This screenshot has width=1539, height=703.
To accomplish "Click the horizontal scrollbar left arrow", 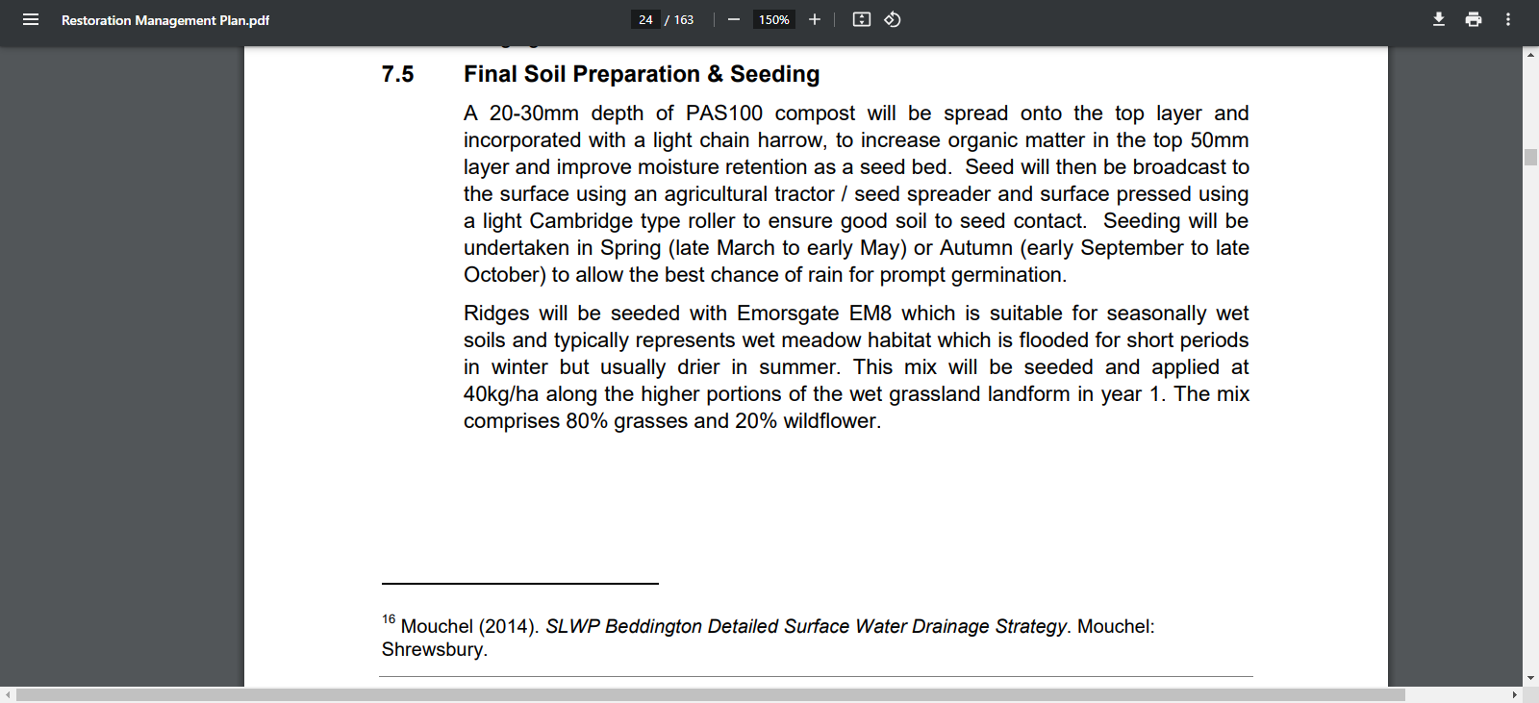I will pyautogui.click(x=8, y=694).
